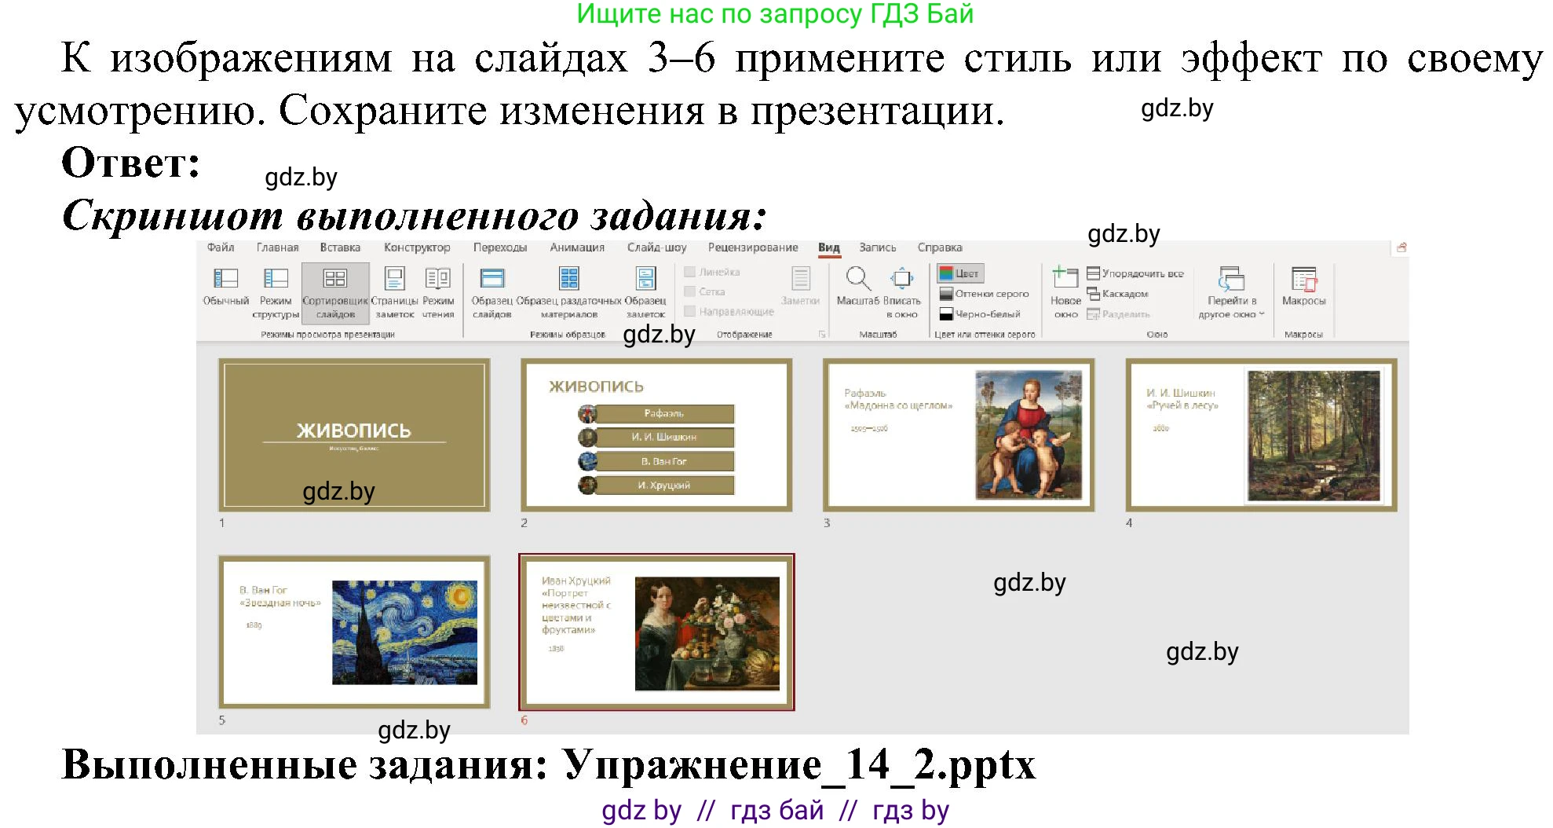Switch to the Анимация ribbon tab
The height and width of the screenshot is (828, 1553).
(577, 247)
